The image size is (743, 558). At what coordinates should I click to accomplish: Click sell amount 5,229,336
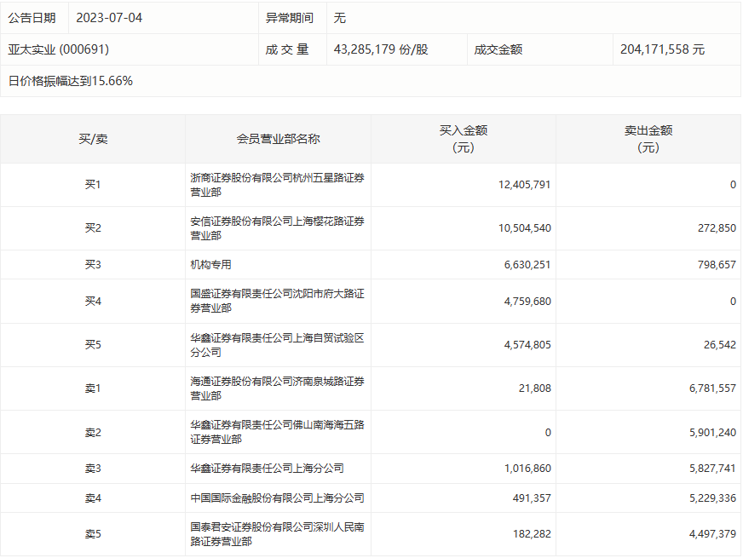click(712, 498)
